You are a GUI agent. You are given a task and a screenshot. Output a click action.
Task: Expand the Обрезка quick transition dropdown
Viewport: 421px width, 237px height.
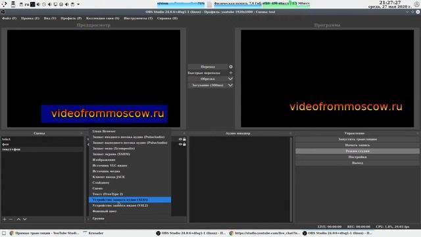(x=230, y=79)
